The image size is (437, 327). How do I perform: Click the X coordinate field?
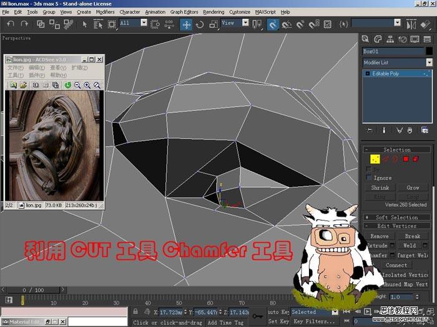tap(171, 312)
